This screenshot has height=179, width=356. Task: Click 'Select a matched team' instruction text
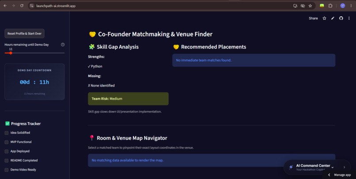coord(141,148)
